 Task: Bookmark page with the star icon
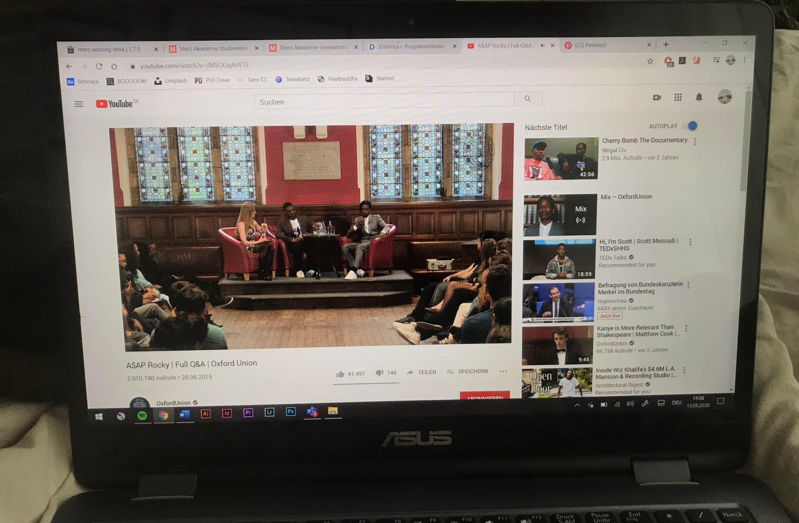(650, 61)
